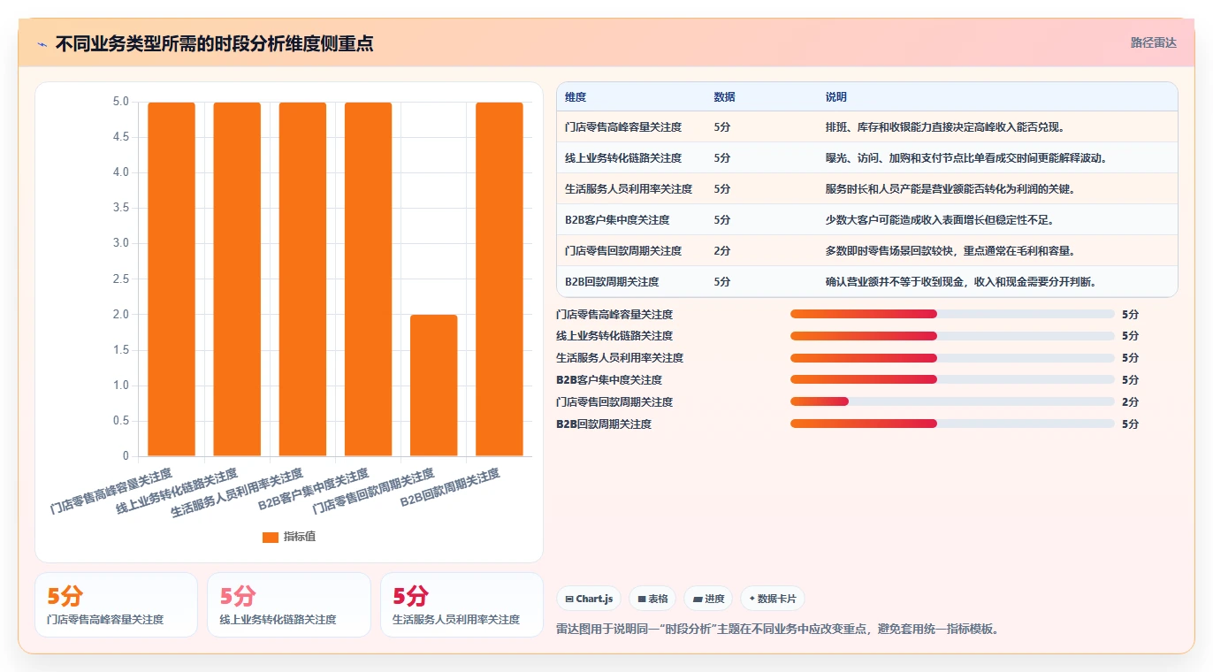The width and height of the screenshot is (1213, 672).
Task: Click the 门店零售回款周期关注度 progress bar
Action: pos(951,401)
